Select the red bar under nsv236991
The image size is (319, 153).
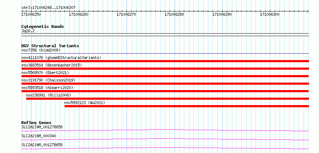(167, 99)
